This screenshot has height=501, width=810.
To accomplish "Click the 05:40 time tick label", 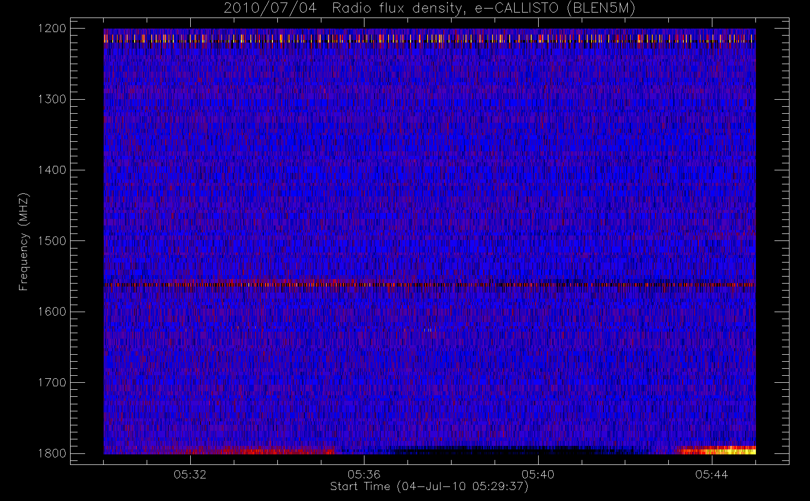I will pyautogui.click(x=538, y=474).
